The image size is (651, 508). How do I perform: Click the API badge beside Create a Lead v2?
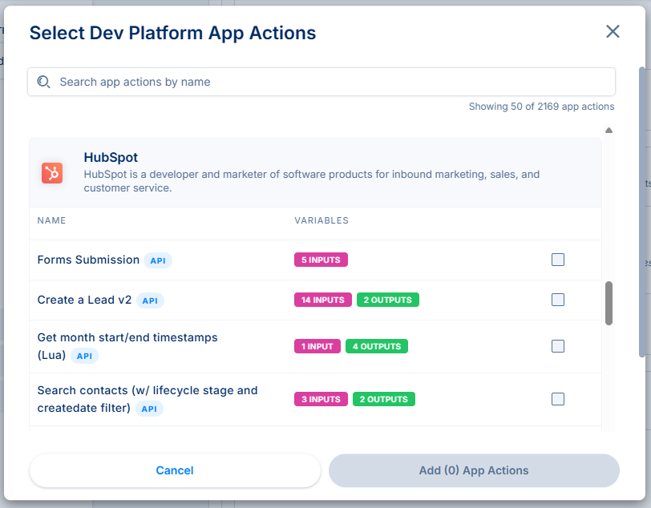click(x=150, y=300)
